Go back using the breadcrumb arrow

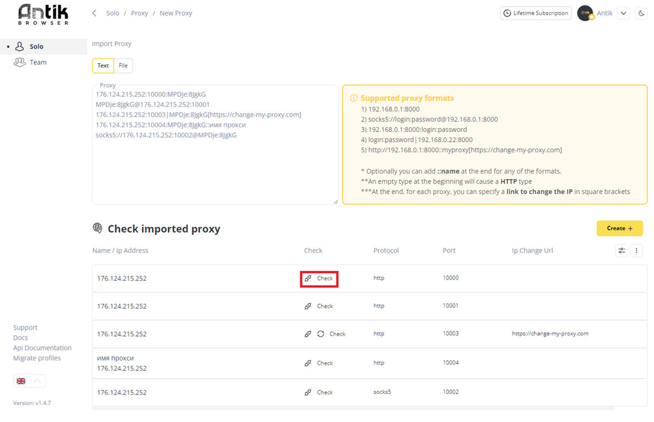[x=95, y=13]
